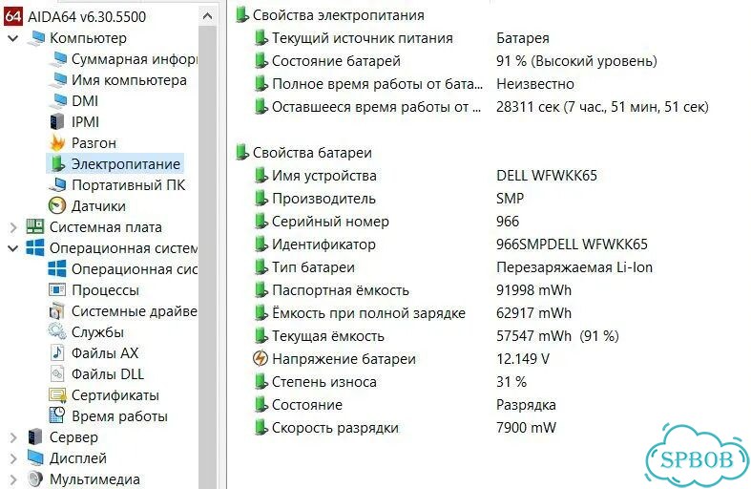Expand the Дисплей tree node
This screenshot has width=751, height=489.
pos(13,458)
